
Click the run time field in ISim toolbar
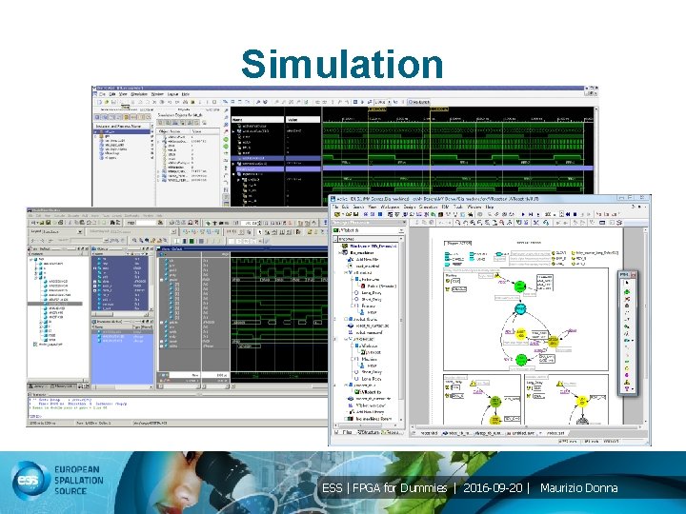tap(380, 102)
